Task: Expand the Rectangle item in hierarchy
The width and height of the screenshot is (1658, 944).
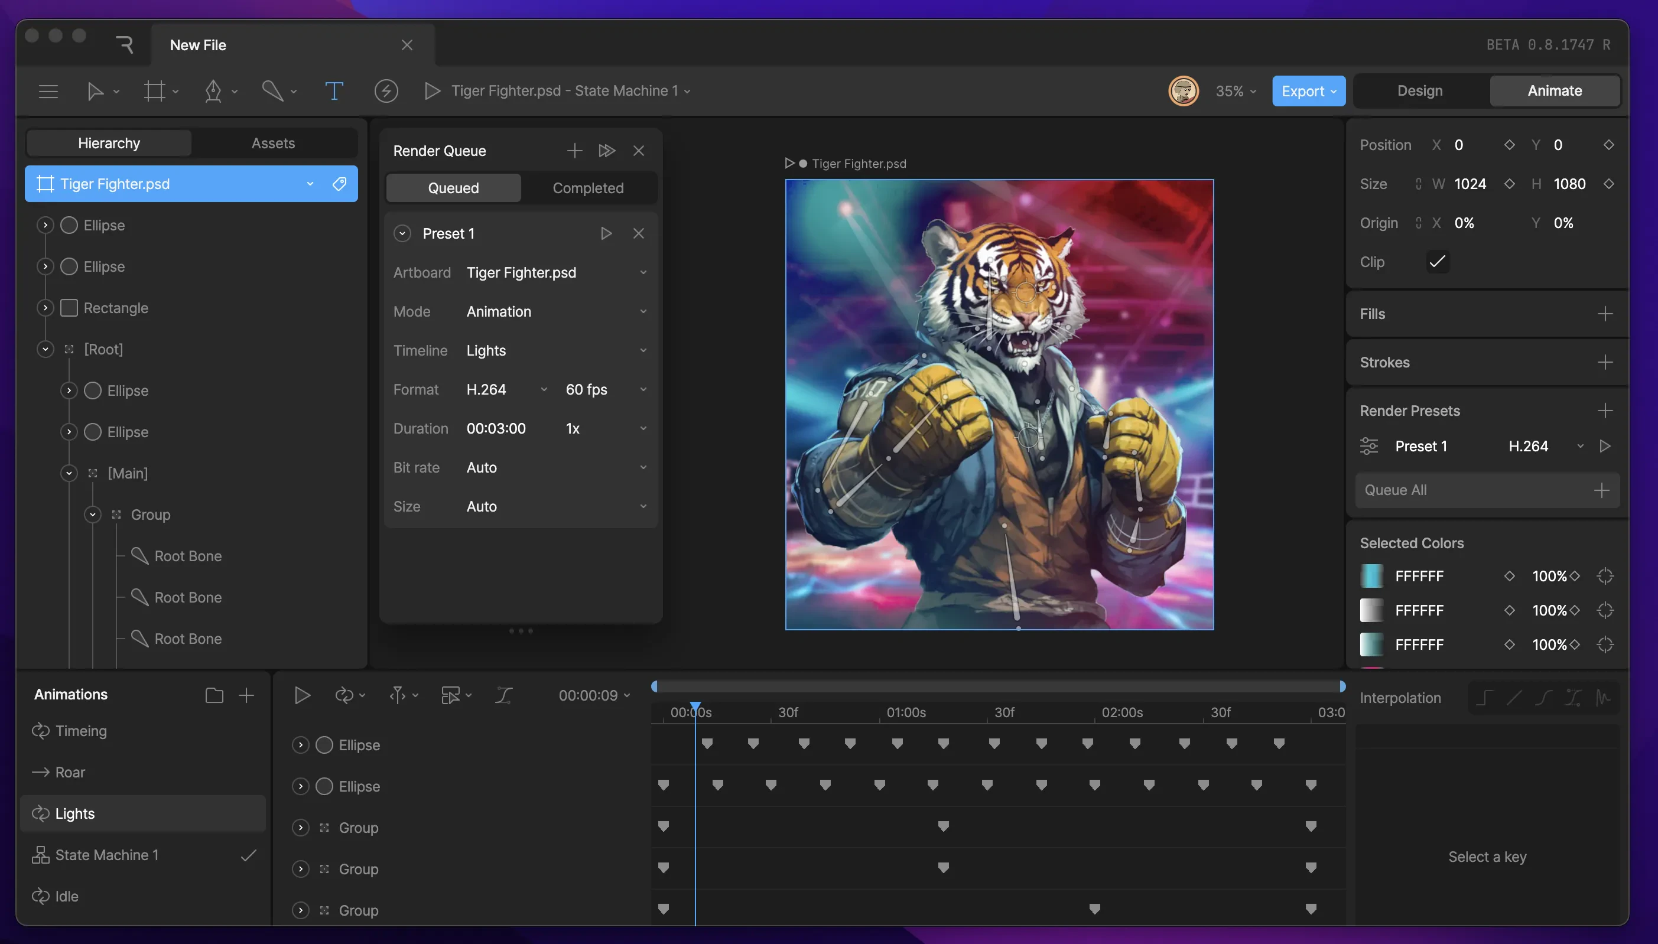Action: coord(45,308)
